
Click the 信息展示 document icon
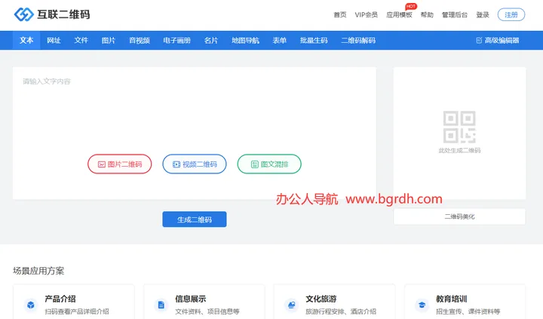[x=161, y=305]
